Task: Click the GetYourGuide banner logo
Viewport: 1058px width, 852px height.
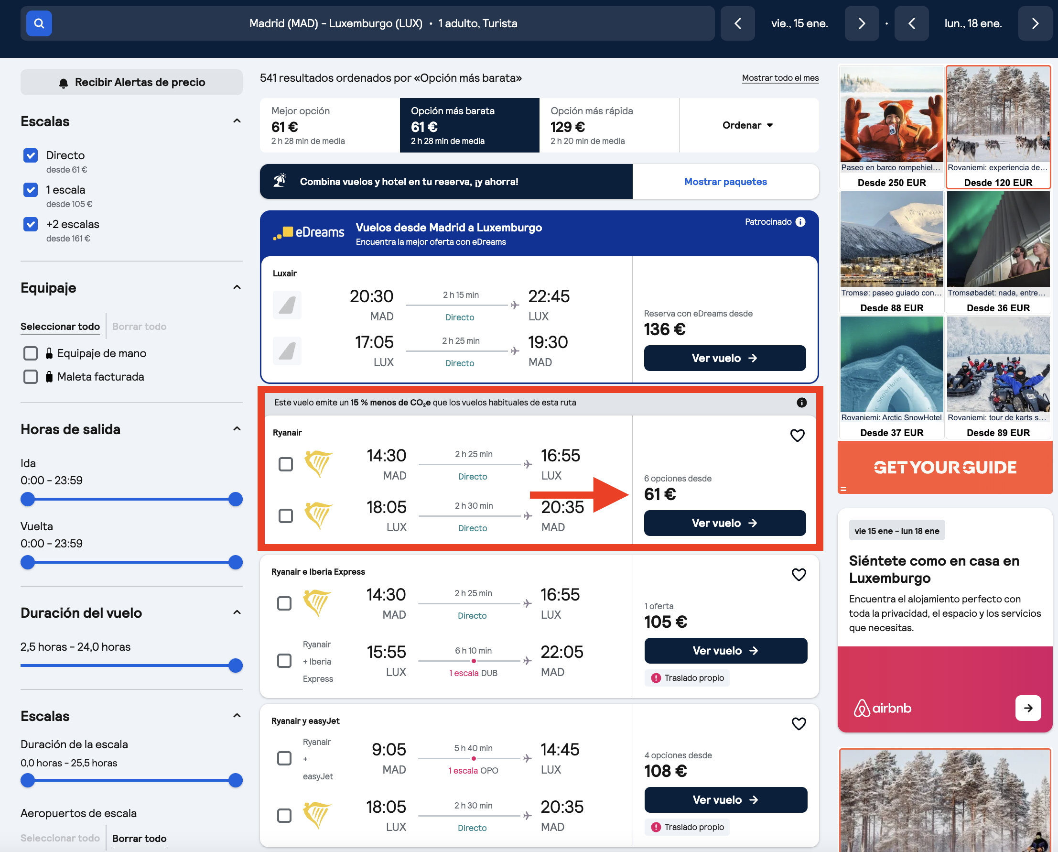Action: (945, 467)
